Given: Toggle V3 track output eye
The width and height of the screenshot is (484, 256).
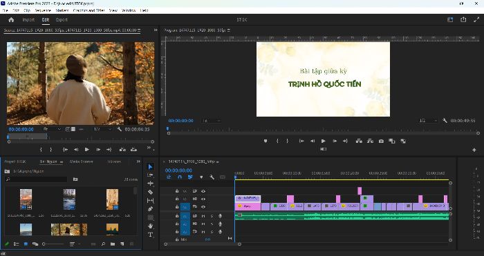Looking at the screenshot, I should click(x=203, y=191).
